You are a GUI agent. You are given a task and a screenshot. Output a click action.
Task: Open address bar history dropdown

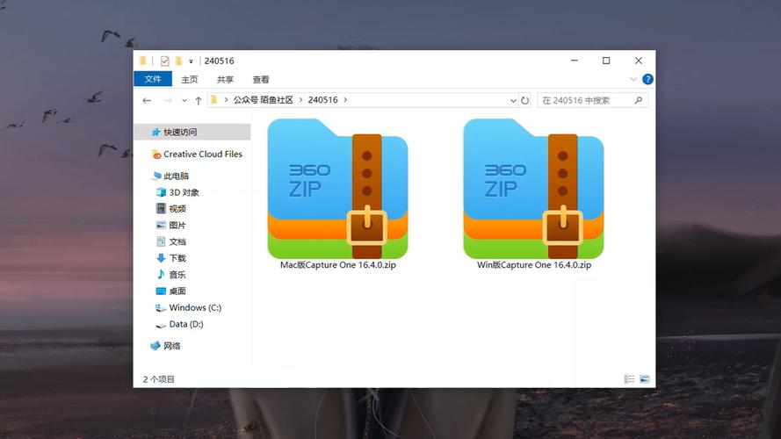pyautogui.click(x=513, y=101)
